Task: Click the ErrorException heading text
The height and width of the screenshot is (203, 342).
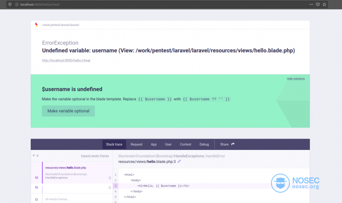Action: tap(60, 43)
